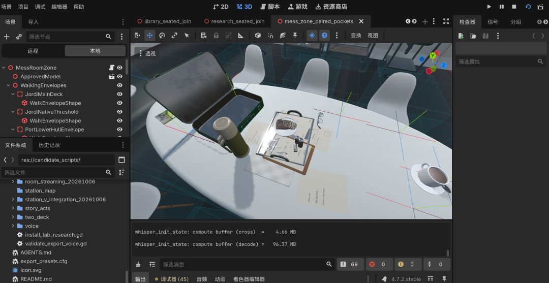This screenshot has height=283, width=549.
Task: Click the distraction-free fullscreen icon
Action: [446, 21]
